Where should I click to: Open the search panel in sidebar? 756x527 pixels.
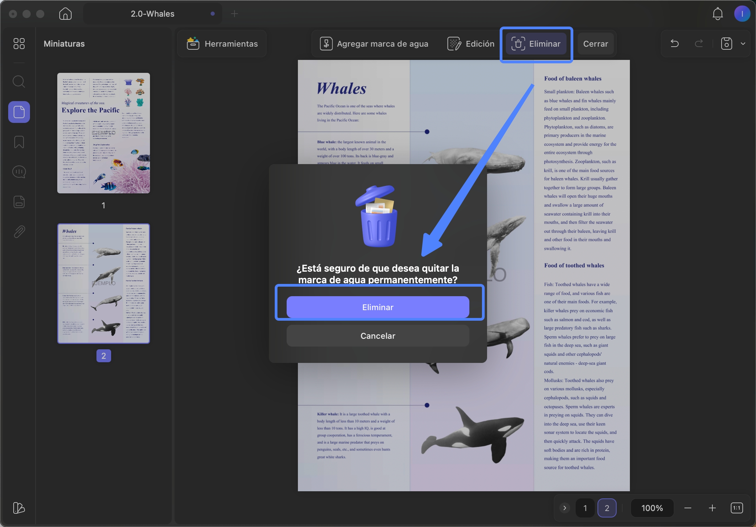pyautogui.click(x=19, y=82)
